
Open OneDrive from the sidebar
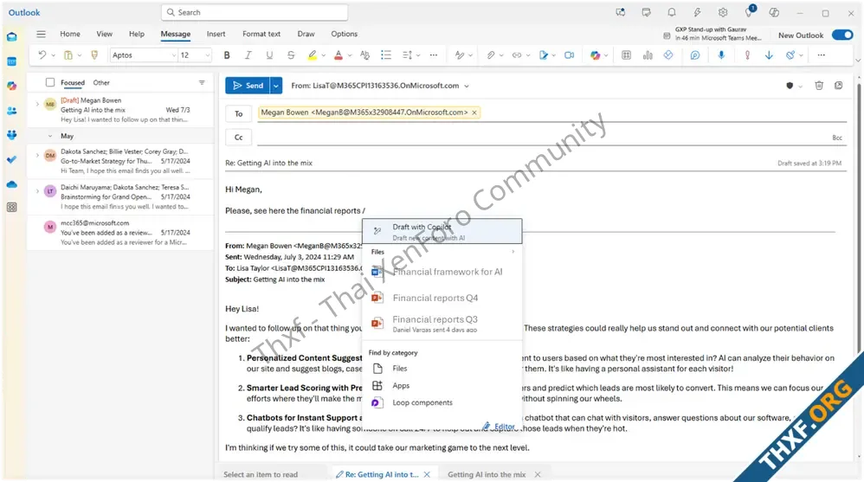pos(11,184)
